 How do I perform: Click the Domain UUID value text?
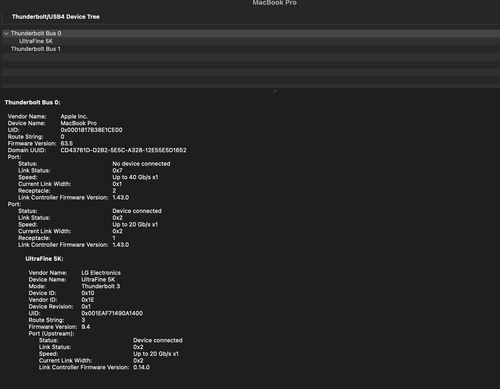pos(123,150)
